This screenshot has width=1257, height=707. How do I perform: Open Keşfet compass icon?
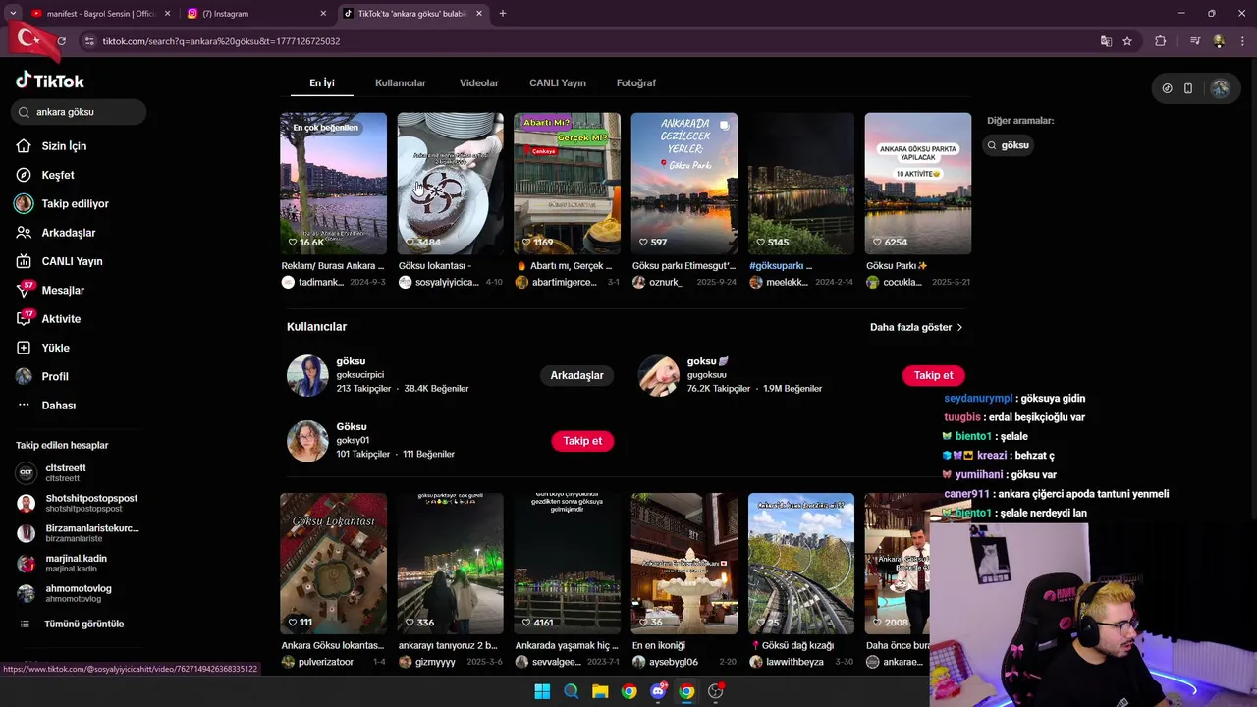tap(24, 175)
